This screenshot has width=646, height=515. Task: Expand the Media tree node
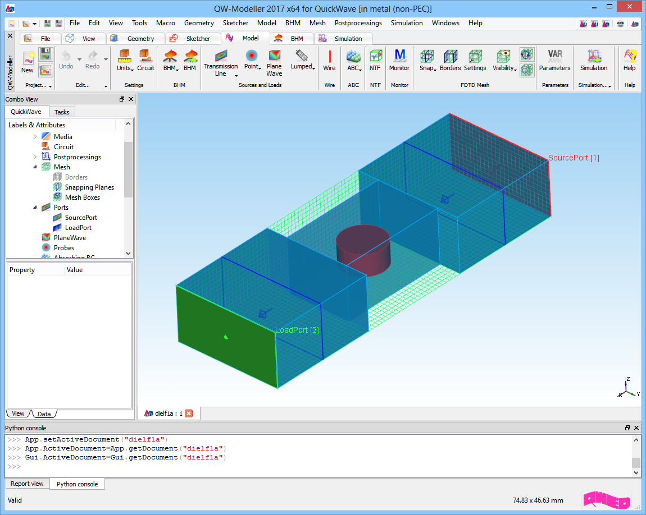pos(35,136)
